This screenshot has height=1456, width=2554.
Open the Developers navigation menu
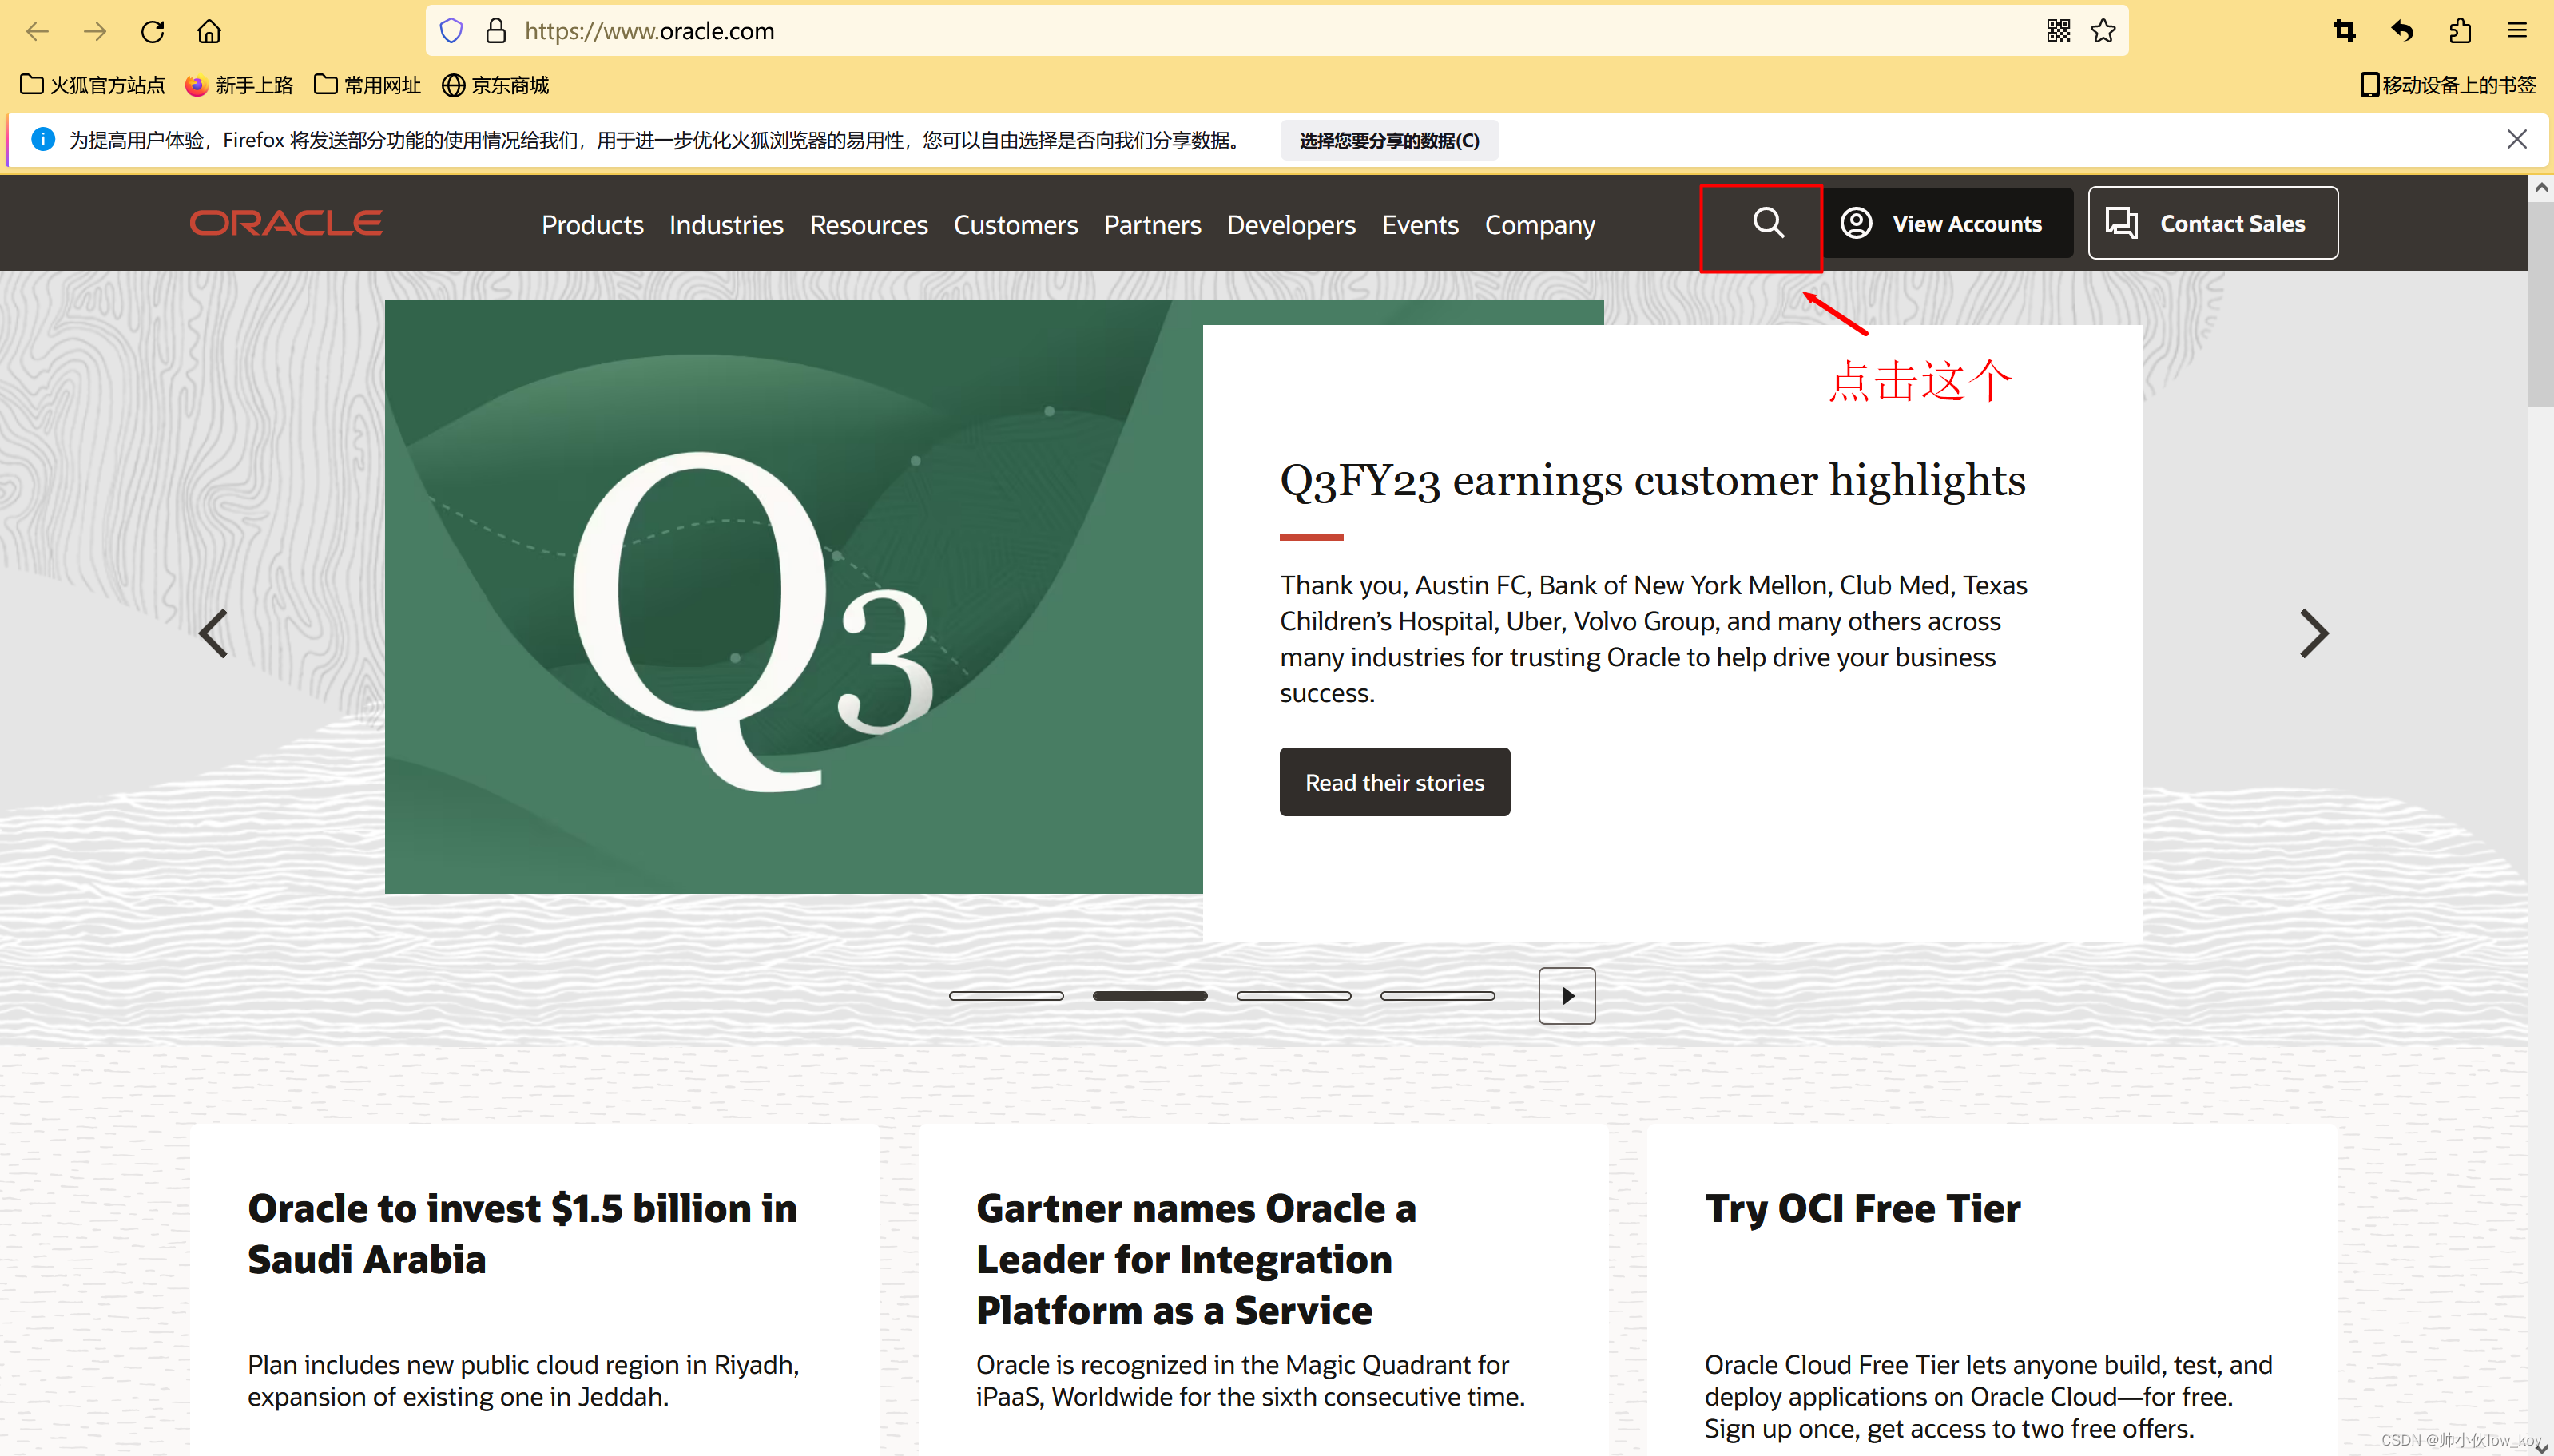click(x=1290, y=225)
